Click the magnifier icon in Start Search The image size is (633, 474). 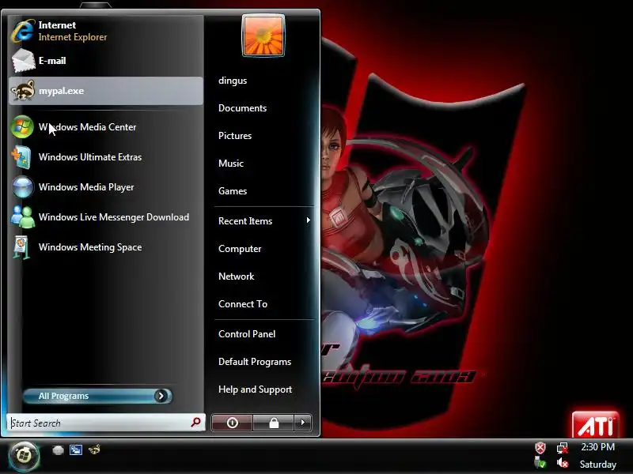(195, 422)
